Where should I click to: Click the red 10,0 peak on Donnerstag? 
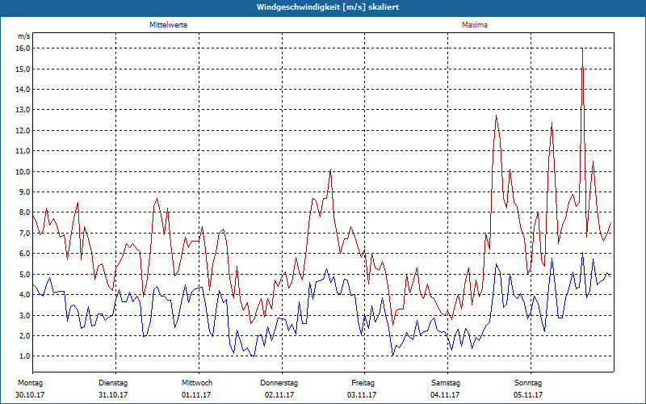[330, 170]
